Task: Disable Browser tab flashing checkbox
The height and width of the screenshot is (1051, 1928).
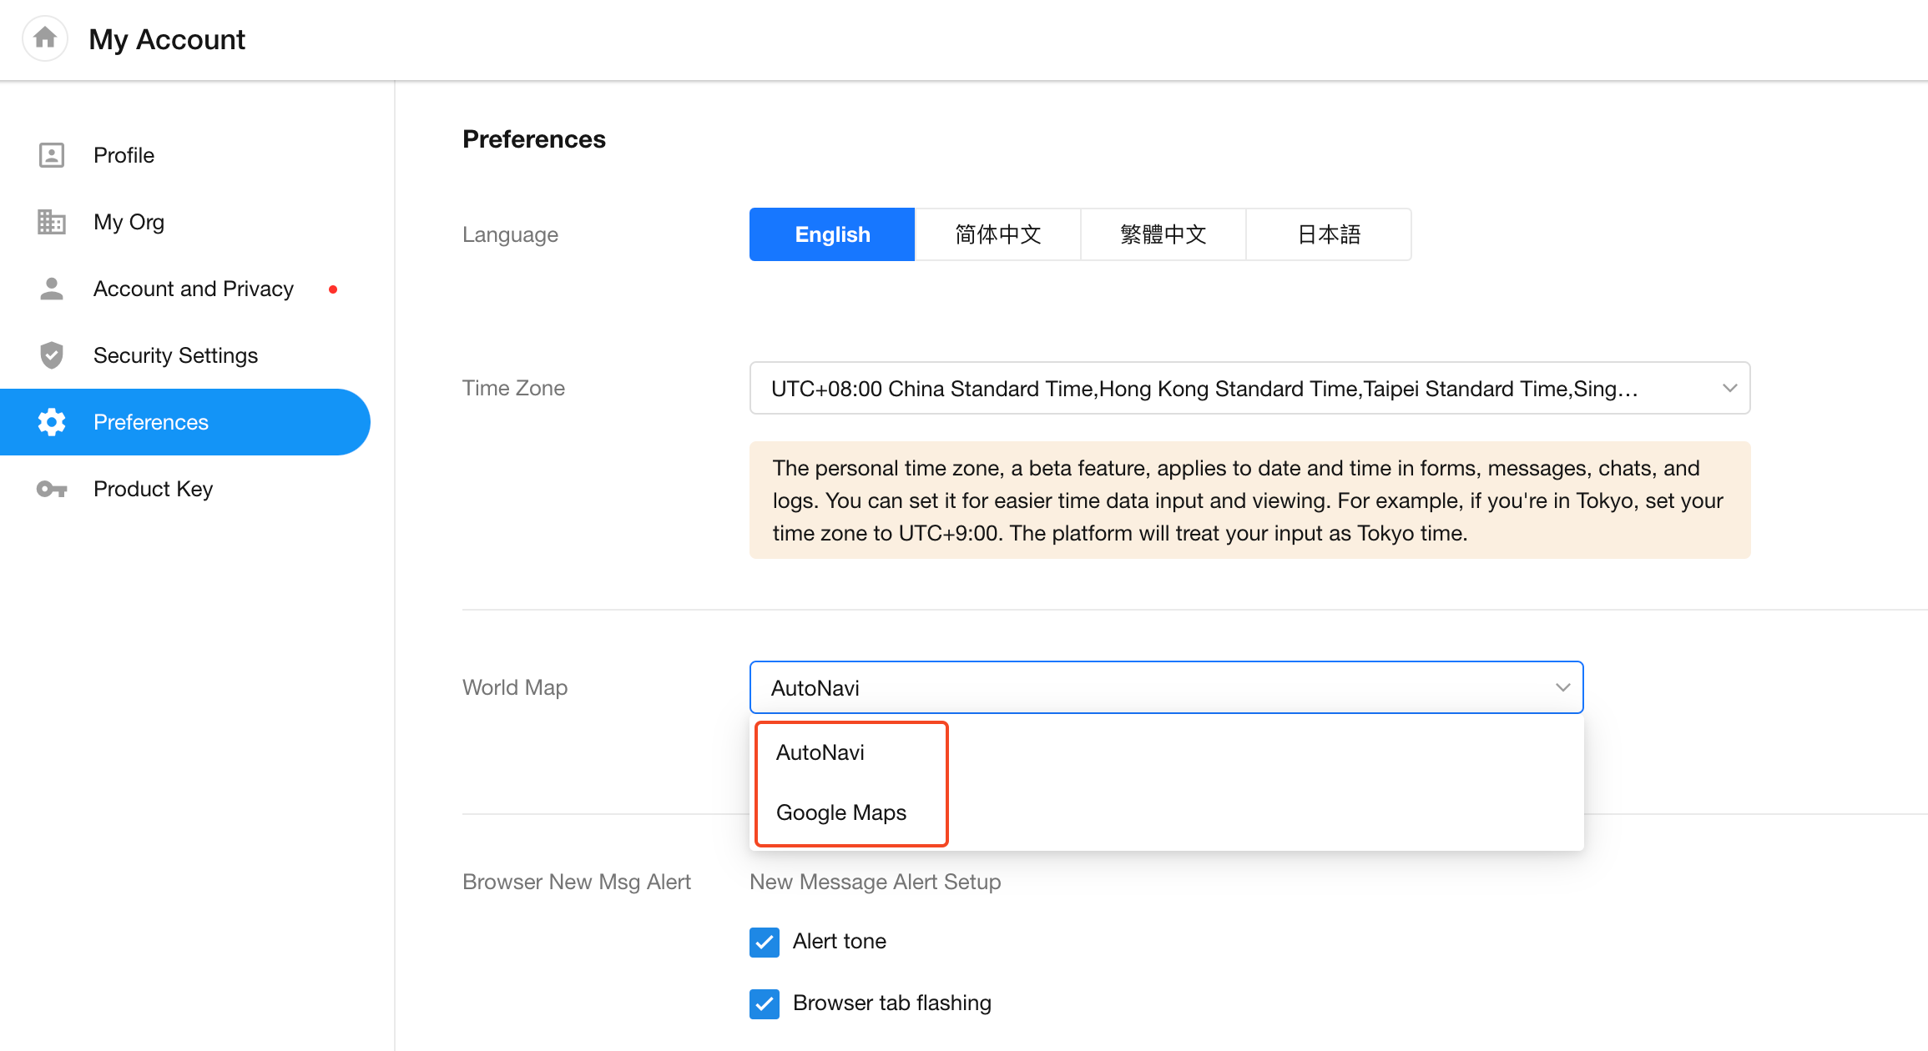Action: coord(764,1003)
